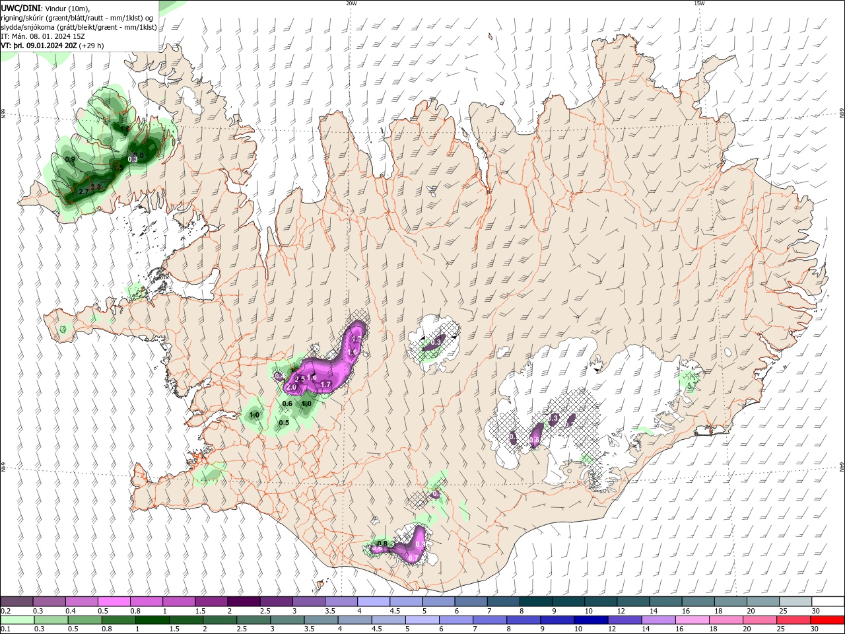845x634 pixels.
Task: Select the 2.8 rainfall value in Westfjords
Action: click(96, 188)
